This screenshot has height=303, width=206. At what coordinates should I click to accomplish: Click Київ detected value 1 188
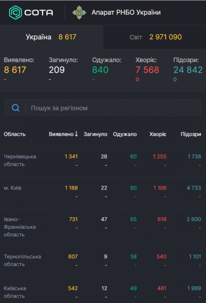[x=71, y=188]
